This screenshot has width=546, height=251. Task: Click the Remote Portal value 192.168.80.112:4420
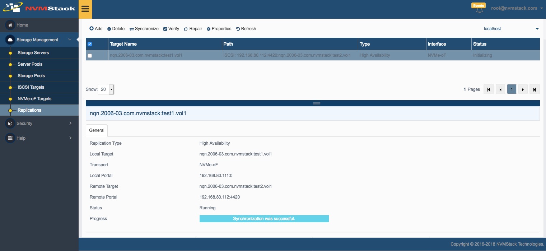coord(220,197)
